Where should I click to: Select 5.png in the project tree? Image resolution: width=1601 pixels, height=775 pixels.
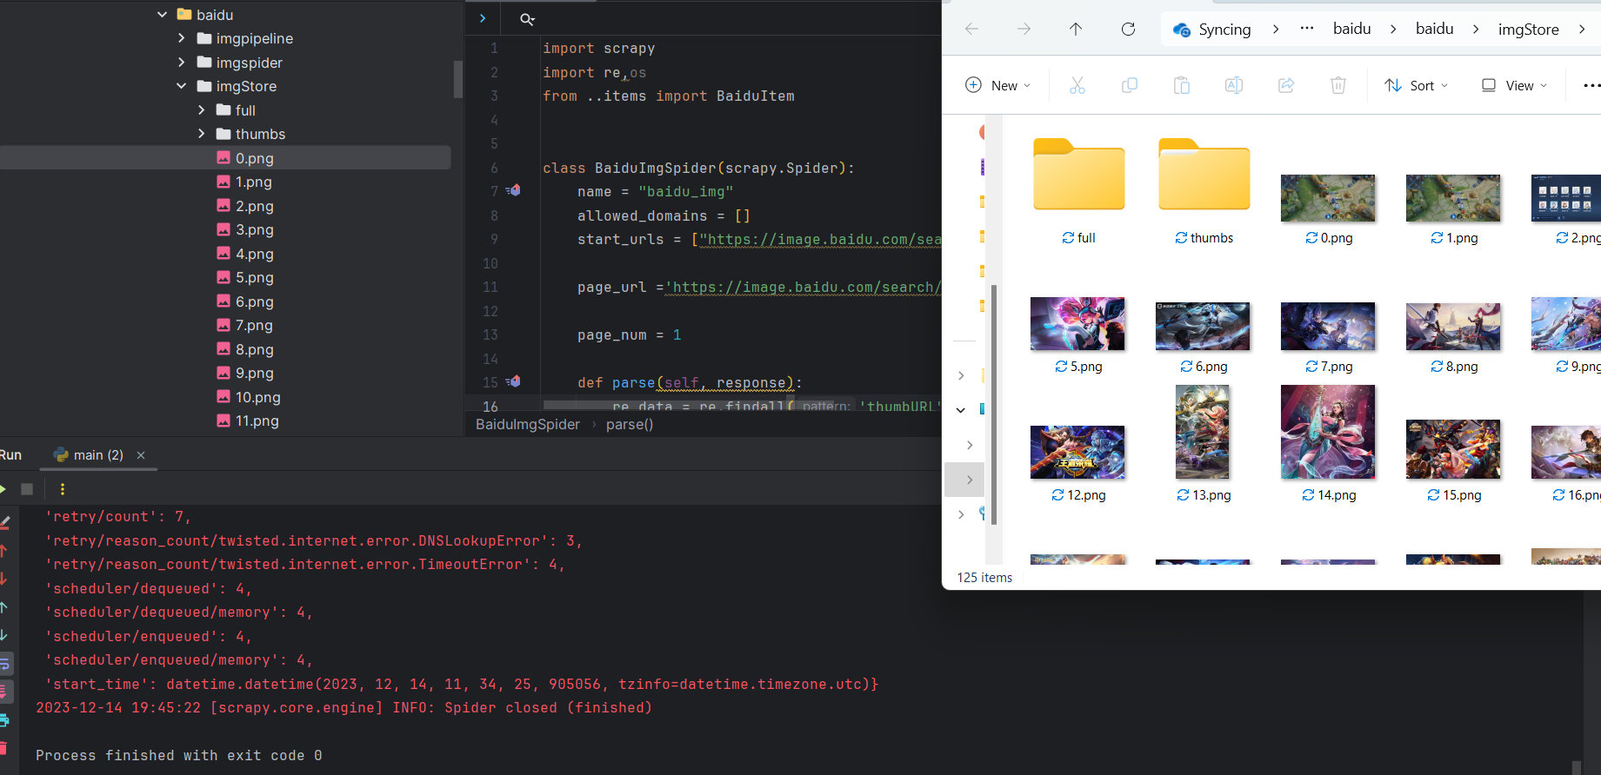click(254, 277)
